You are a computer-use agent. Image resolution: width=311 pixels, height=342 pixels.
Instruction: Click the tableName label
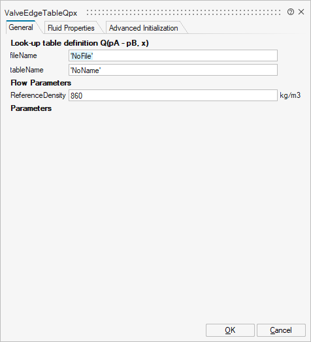pyautogui.click(x=27, y=70)
